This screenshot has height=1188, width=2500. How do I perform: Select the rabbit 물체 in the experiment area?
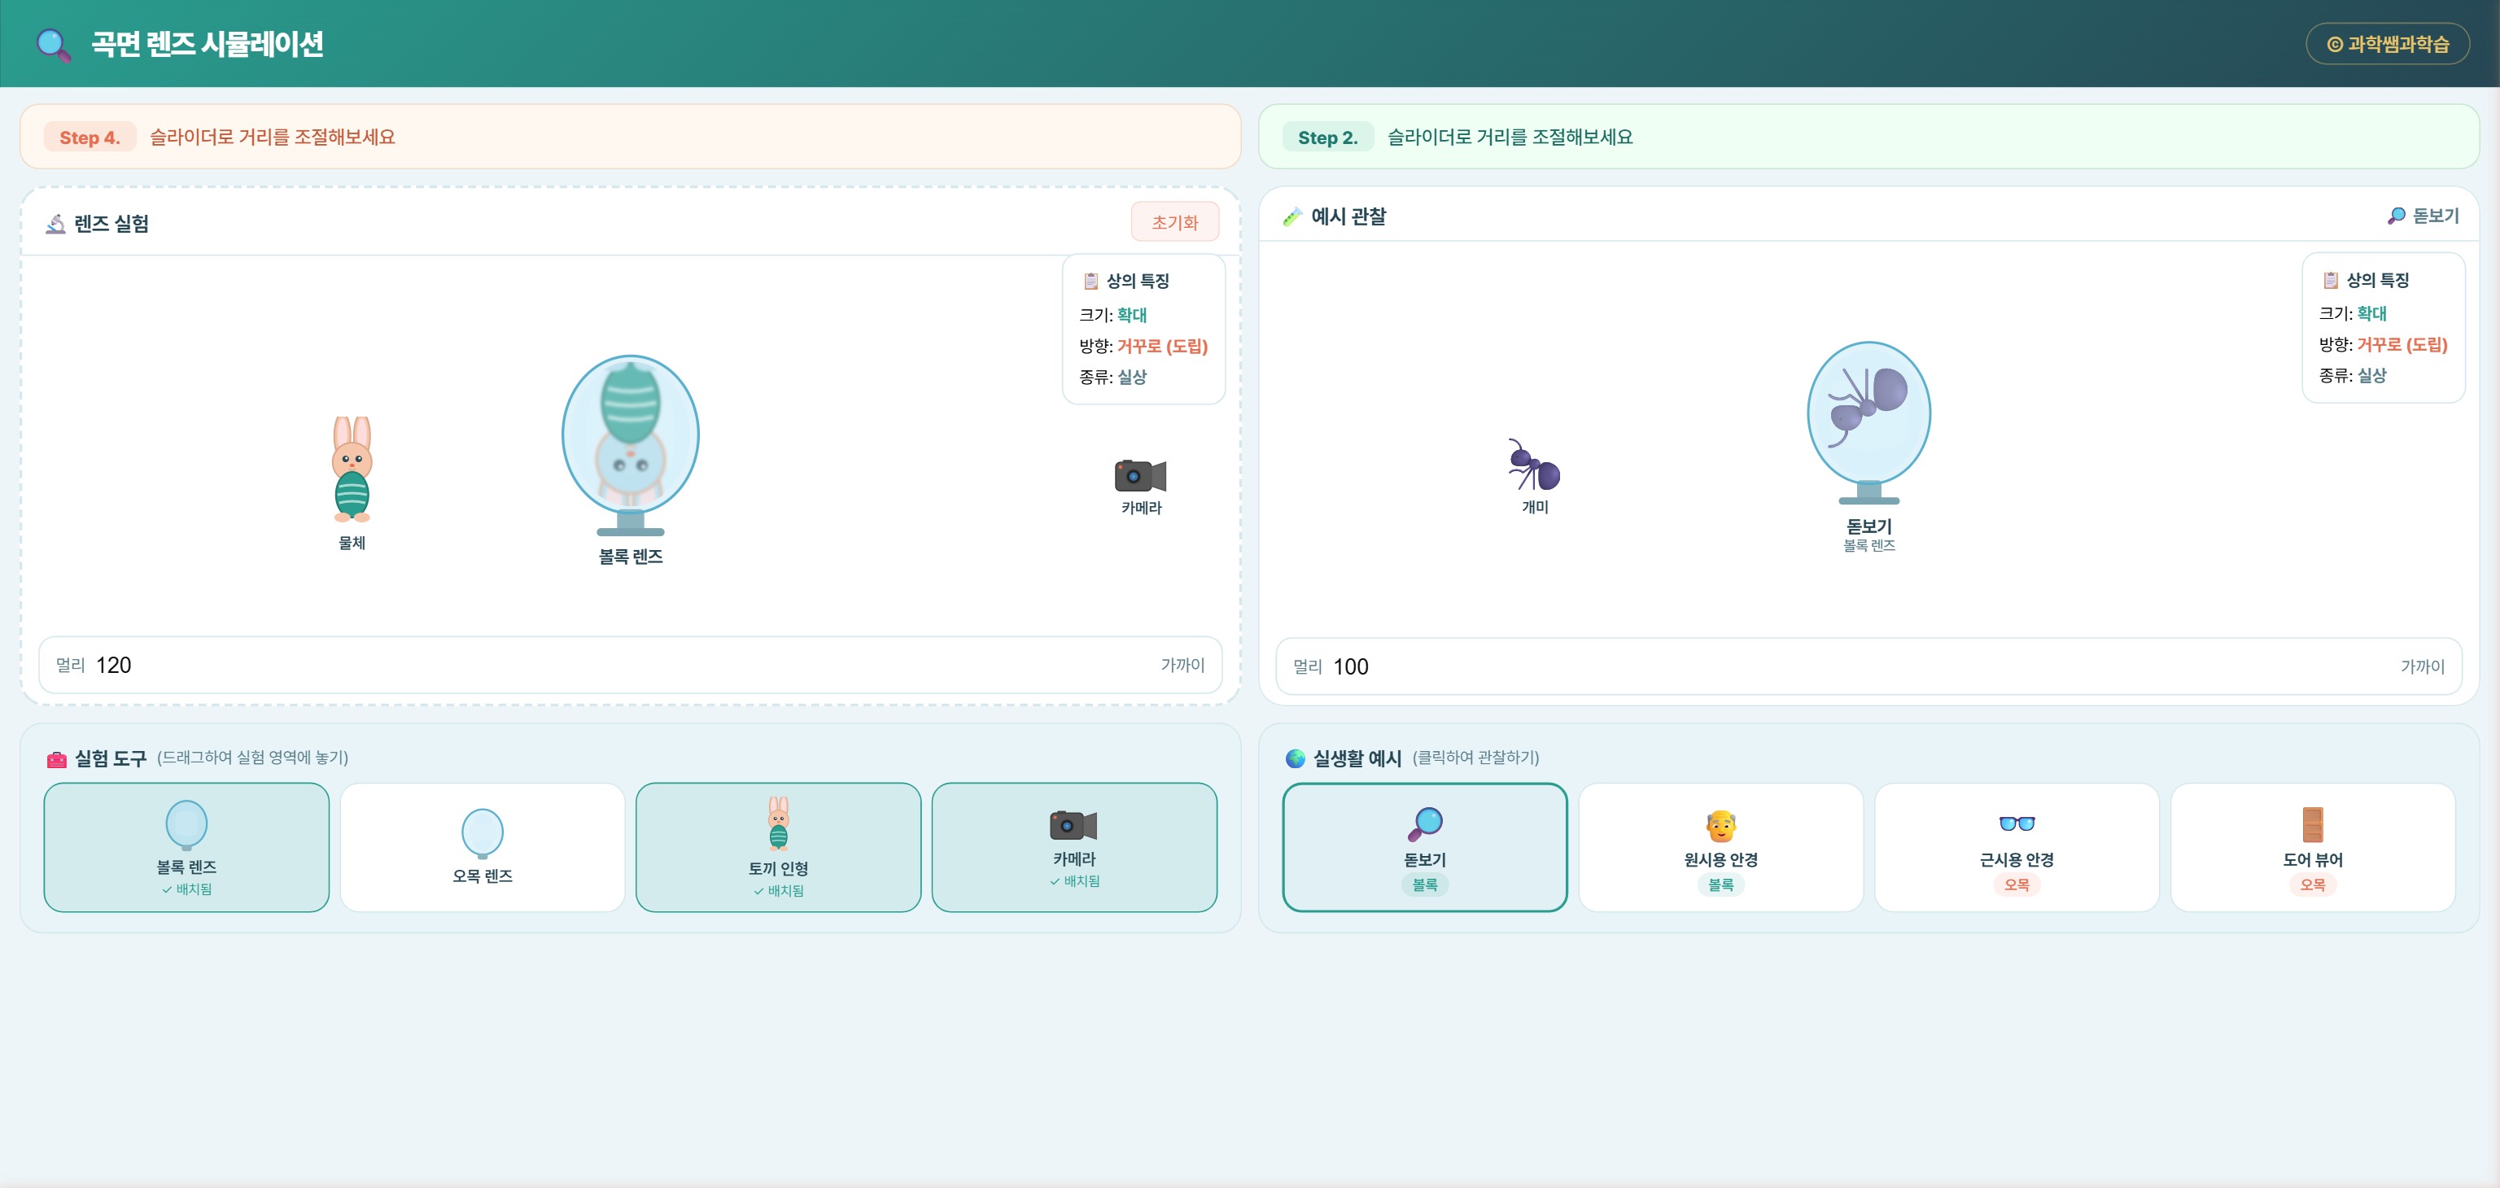(352, 470)
